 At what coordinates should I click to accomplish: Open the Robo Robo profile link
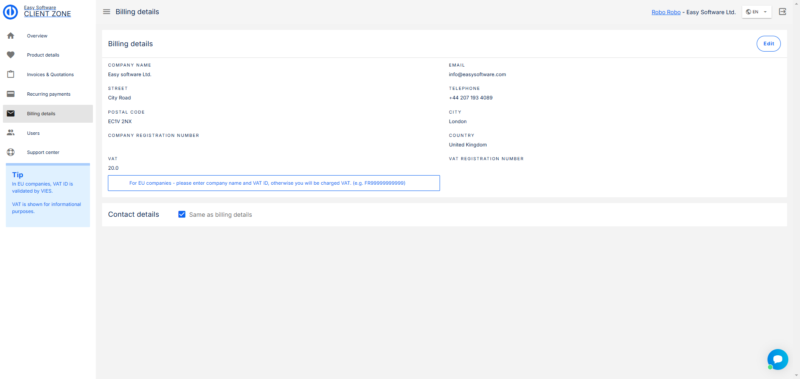point(666,12)
